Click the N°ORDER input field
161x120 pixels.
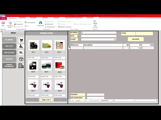(x=99, y=33)
